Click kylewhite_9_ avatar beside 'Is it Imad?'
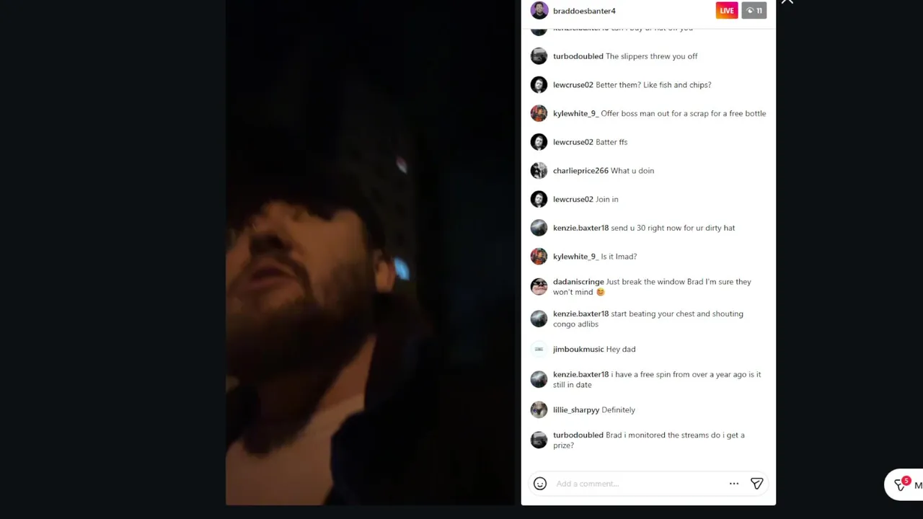 coord(539,257)
